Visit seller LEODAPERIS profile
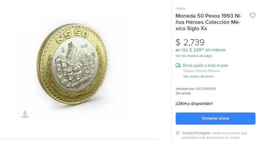The width and height of the screenshot is (259, 146). coord(207,88)
